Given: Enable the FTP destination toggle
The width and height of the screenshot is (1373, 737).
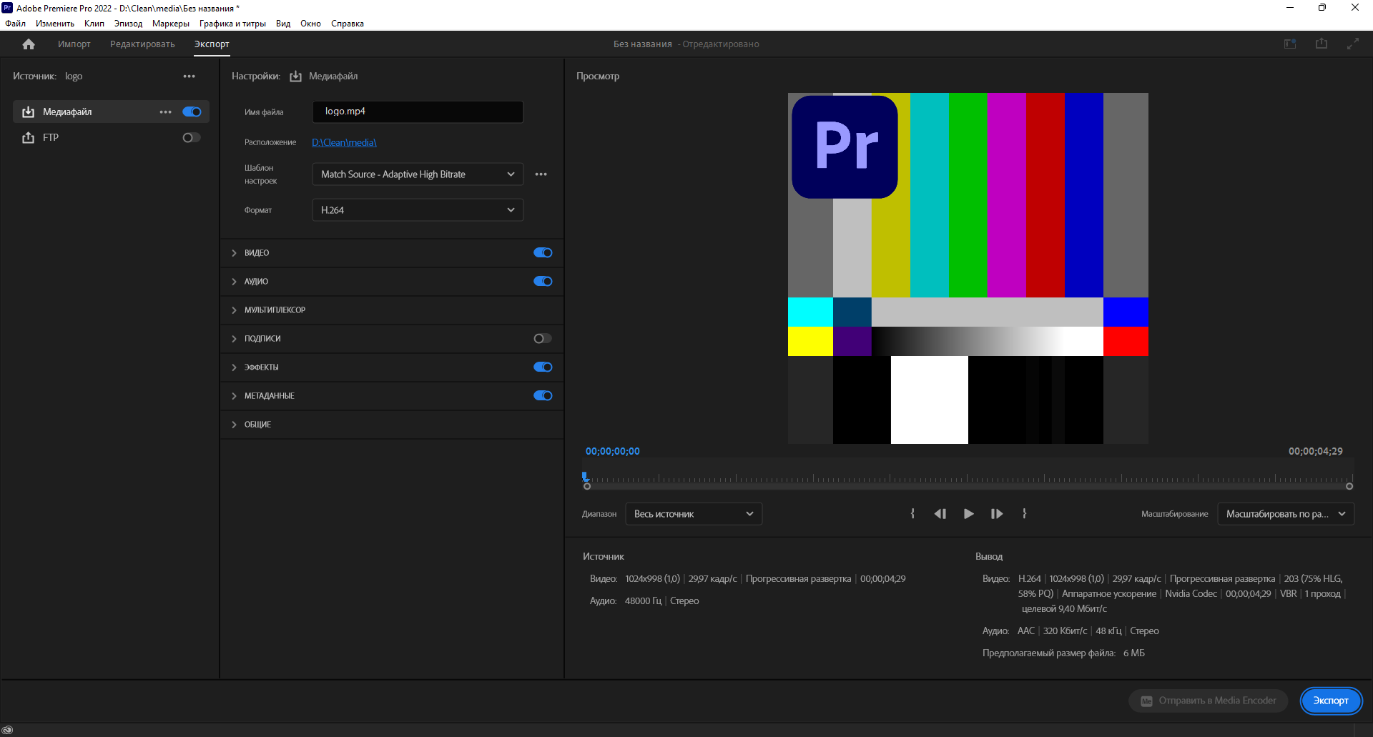Looking at the screenshot, I should coord(191,138).
